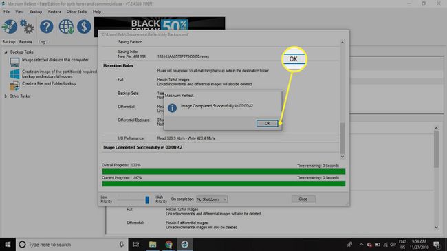Select Image selected disks on this computer

pyautogui.click(x=55, y=60)
